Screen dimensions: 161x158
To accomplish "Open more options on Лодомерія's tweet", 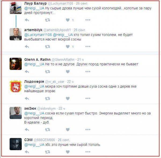I will pos(88,98).
